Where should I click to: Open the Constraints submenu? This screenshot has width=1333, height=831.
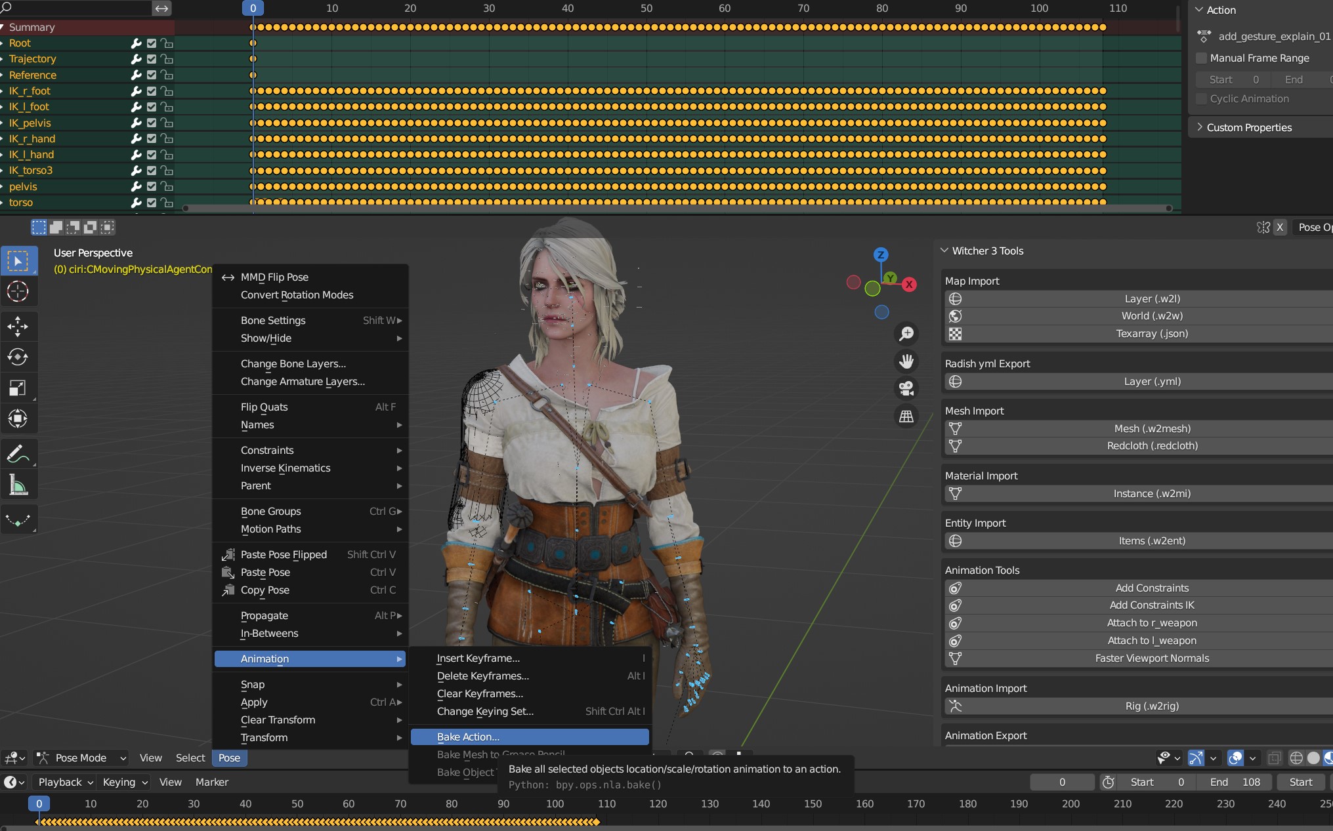[x=310, y=451]
